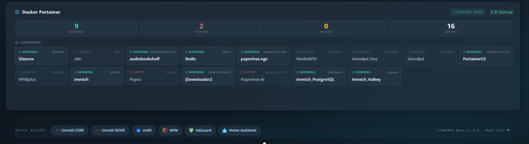Open the Immich_Valkey container card

pyautogui.click(x=375, y=76)
